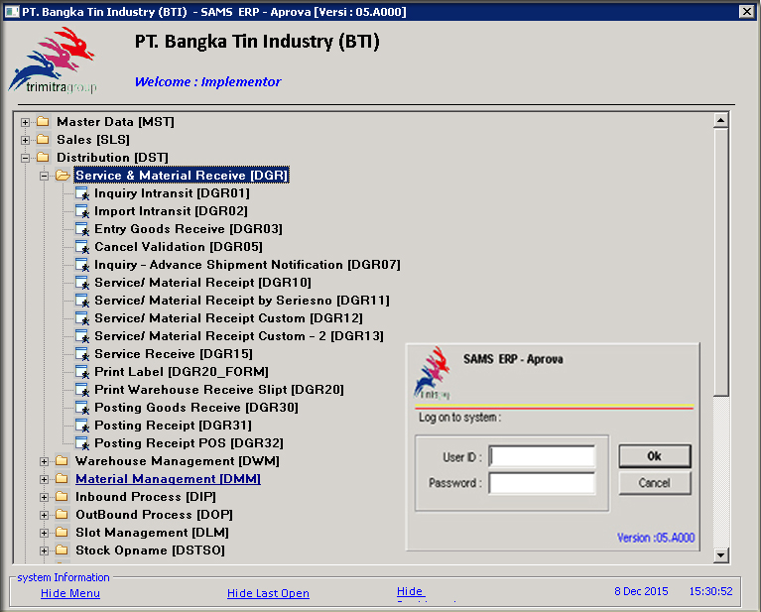Click Cancel in the login dialog

click(654, 483)
